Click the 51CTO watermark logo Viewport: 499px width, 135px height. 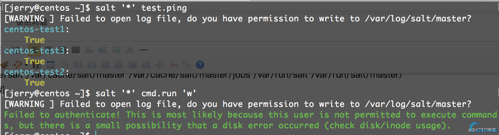482,128
